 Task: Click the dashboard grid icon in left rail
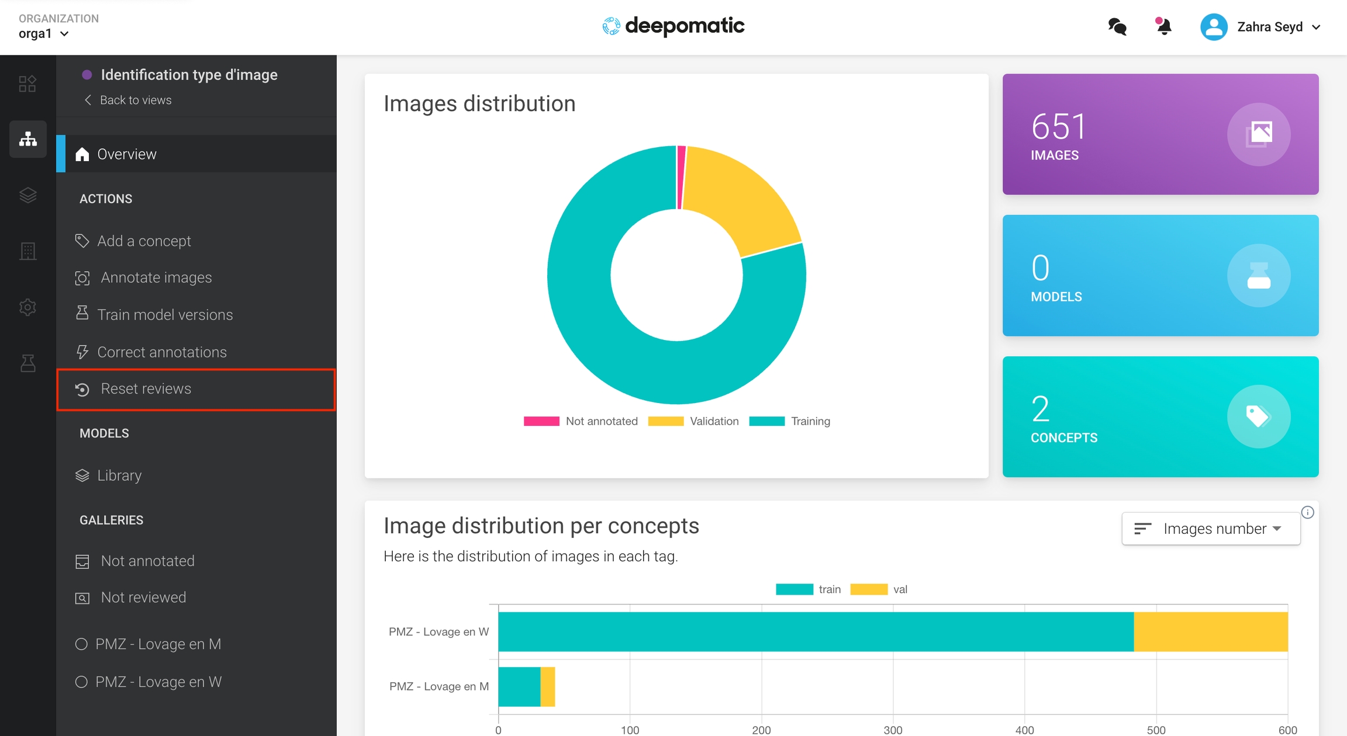(x=27, y=84)
